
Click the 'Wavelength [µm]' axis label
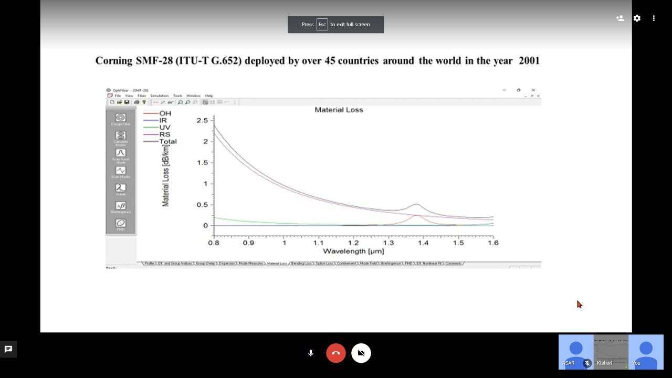click(353, 251)
